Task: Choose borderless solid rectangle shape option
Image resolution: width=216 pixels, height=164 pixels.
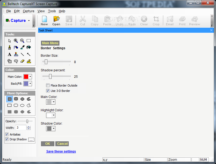Action: coord(10,112)
